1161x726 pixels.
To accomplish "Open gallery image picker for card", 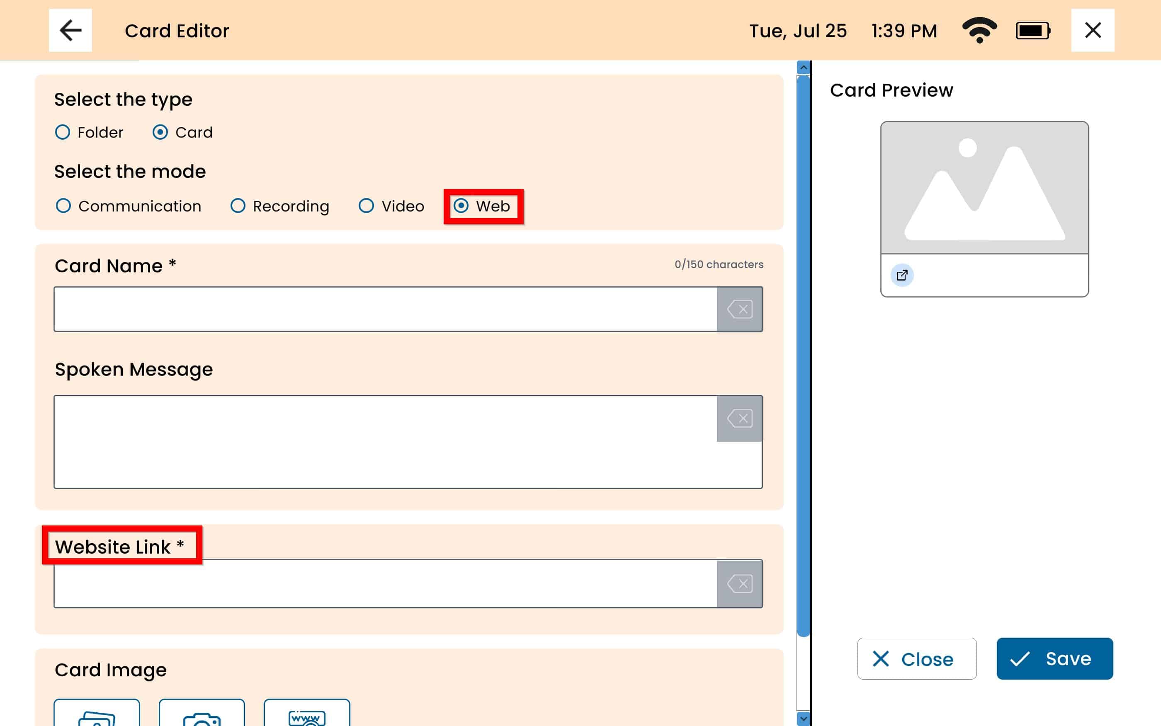I will click(x=97, y=714).
